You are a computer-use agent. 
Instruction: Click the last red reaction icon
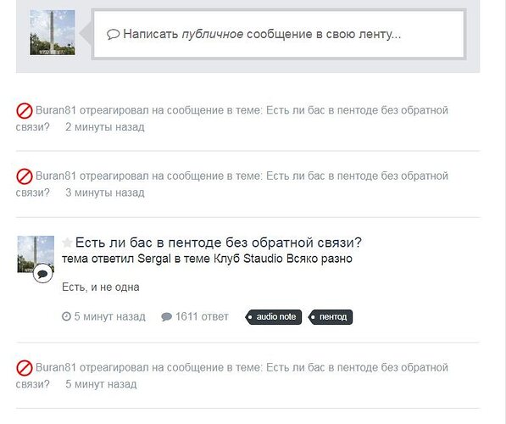point(25,368)
